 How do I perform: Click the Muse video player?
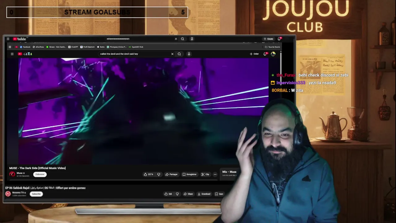coord(144,111)
